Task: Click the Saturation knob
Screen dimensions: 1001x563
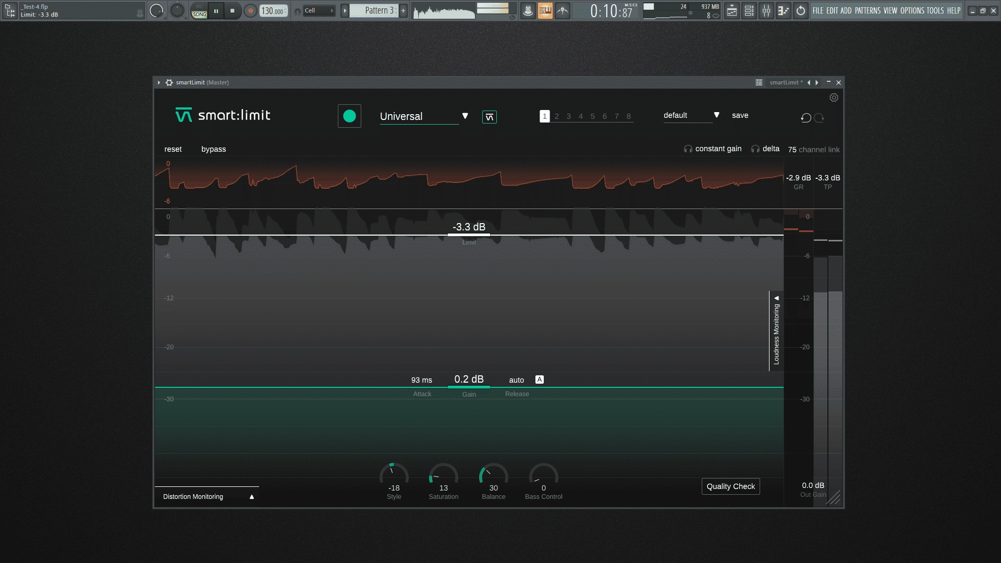Action: 443,474
